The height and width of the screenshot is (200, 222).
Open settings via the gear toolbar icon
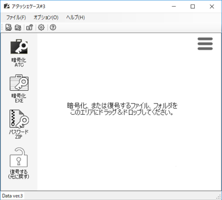[41, 28]
